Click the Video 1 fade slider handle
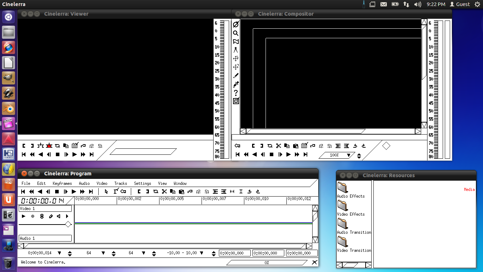The image size is (483, 272). coord(68,224)
